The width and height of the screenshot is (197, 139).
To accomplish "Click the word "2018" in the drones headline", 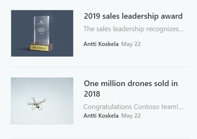I will pyautogui.click(x=92, y=94).
